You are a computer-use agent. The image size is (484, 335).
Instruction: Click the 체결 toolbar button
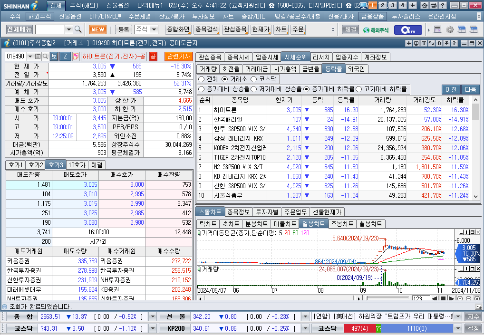coord(350,29)
